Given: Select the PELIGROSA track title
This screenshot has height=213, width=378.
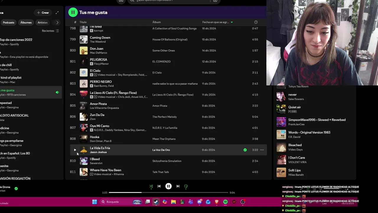Looking at the screenshot, I should tap(98, 60).
